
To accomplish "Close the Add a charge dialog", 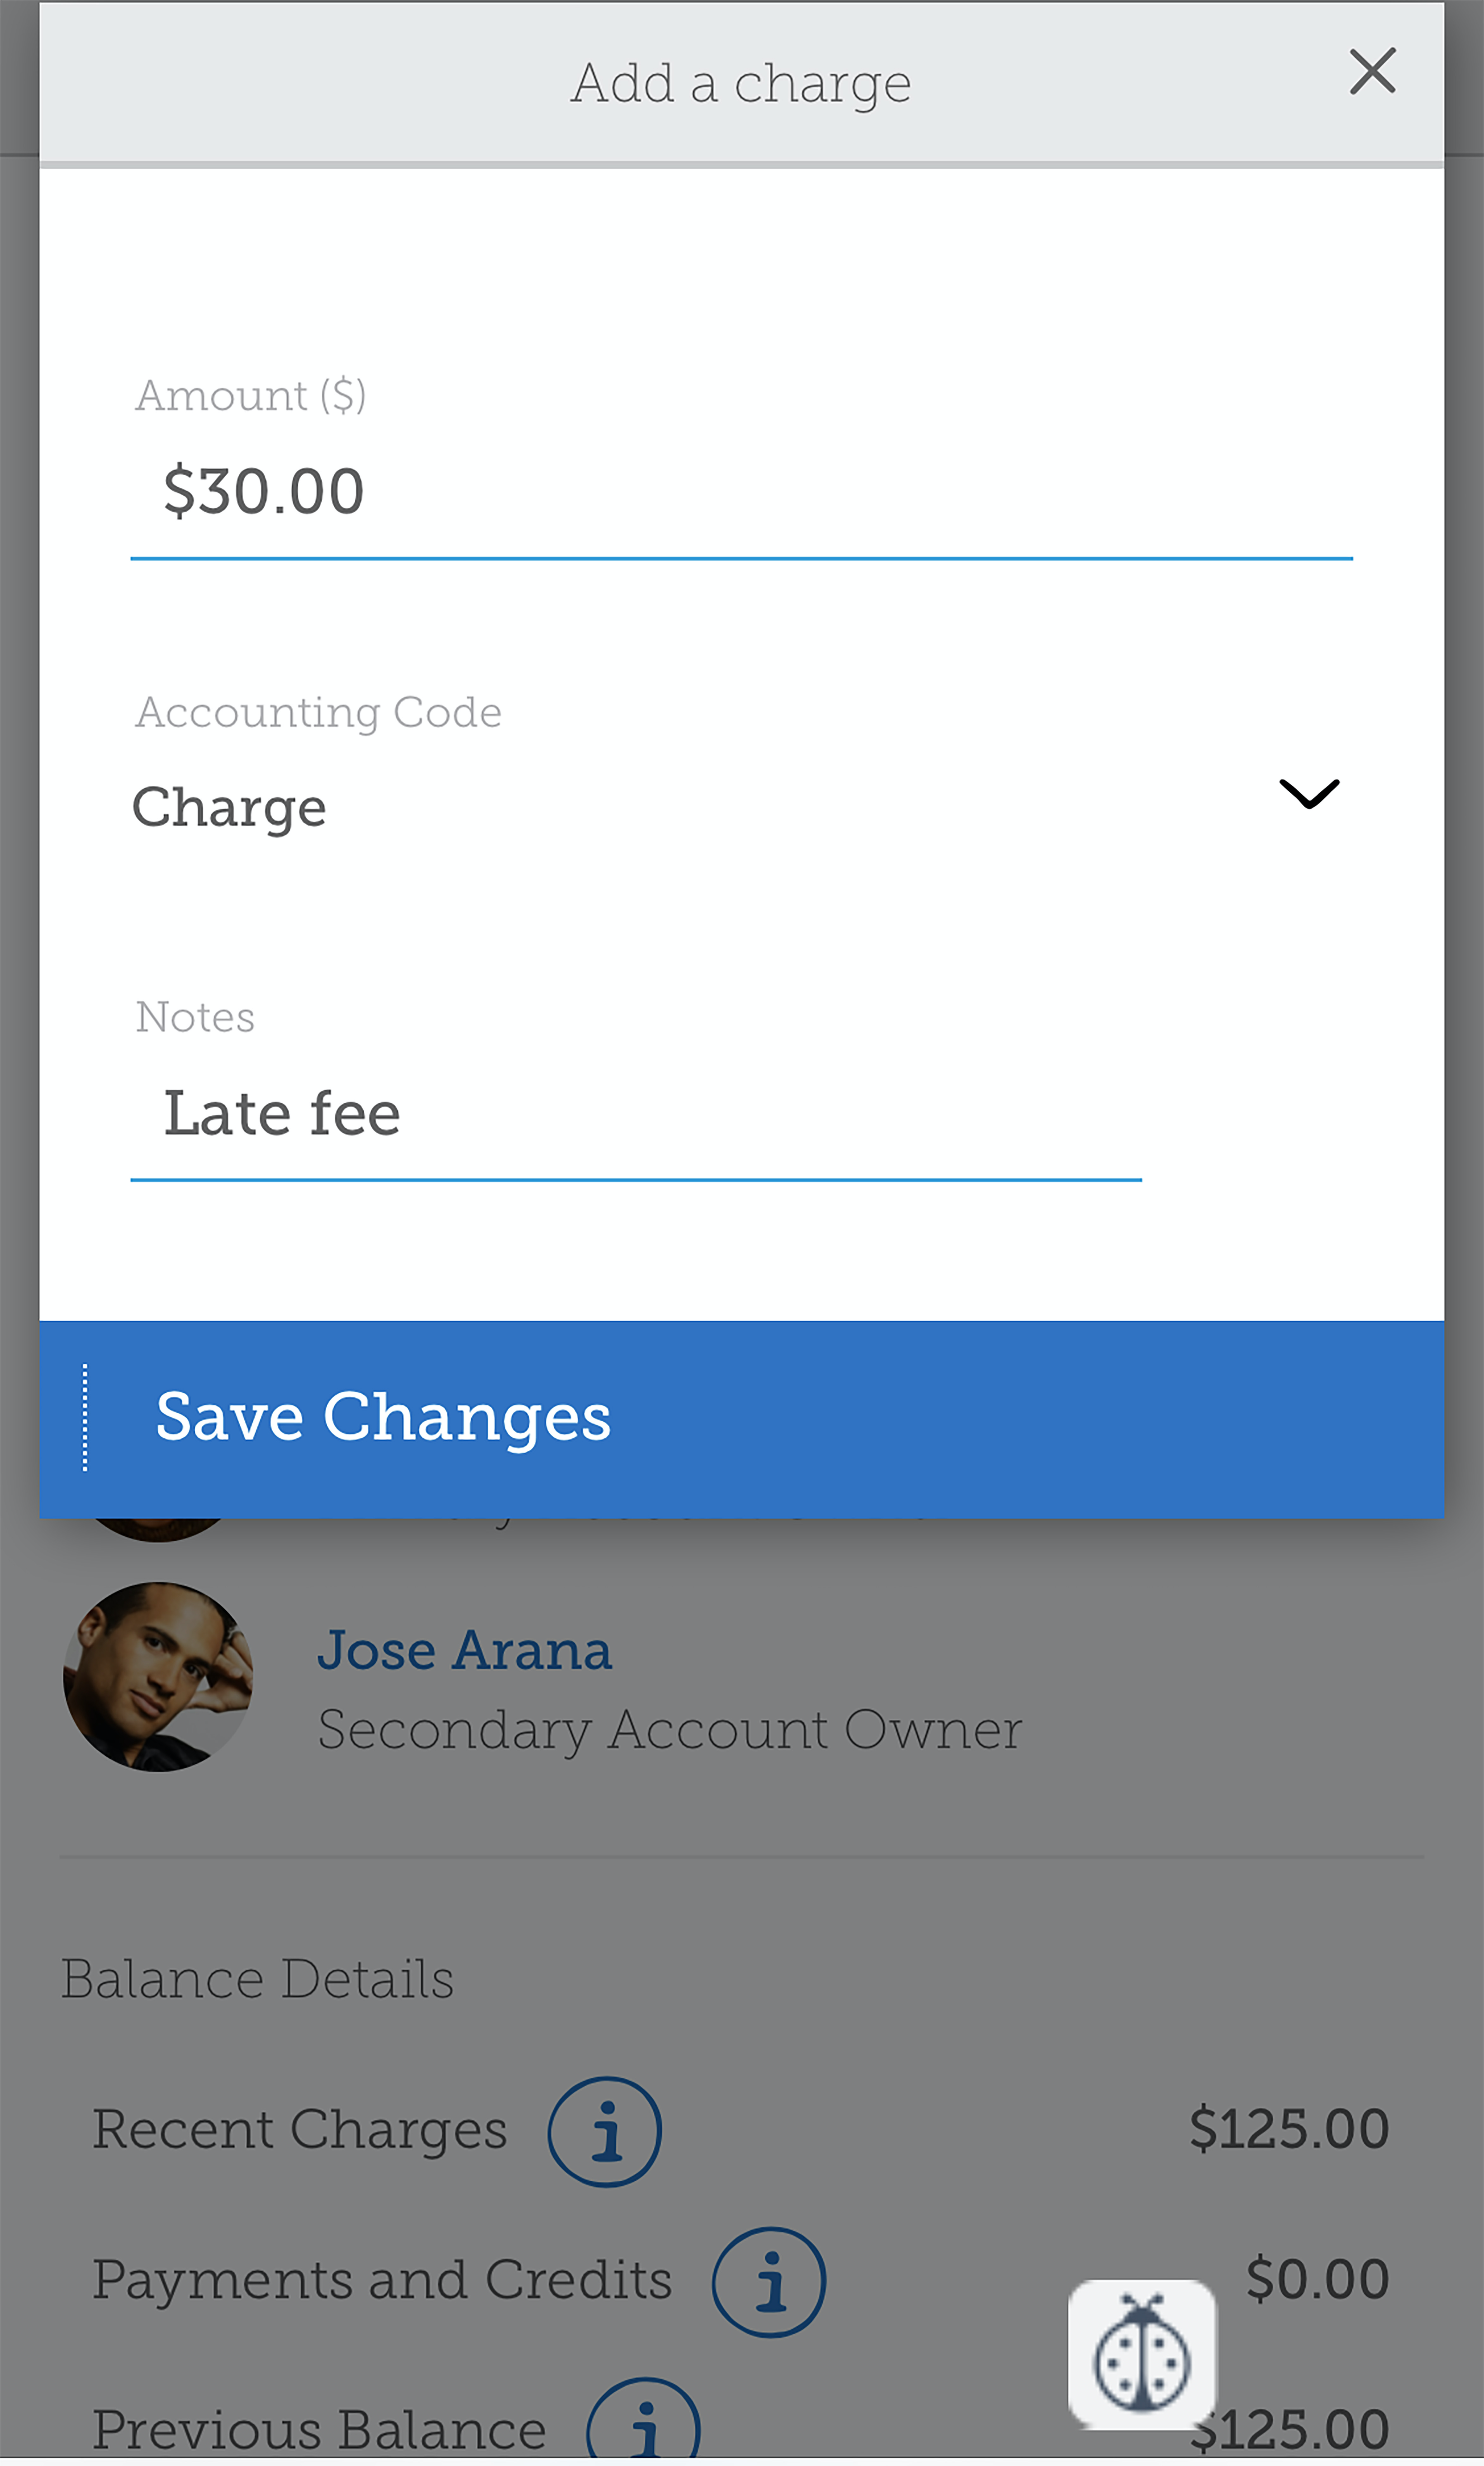I will pyautogui.click(x=1372, y=72).
